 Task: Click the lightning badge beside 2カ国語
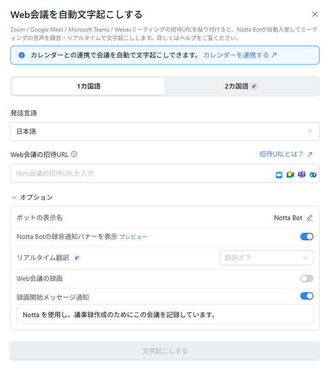point(254,87)
